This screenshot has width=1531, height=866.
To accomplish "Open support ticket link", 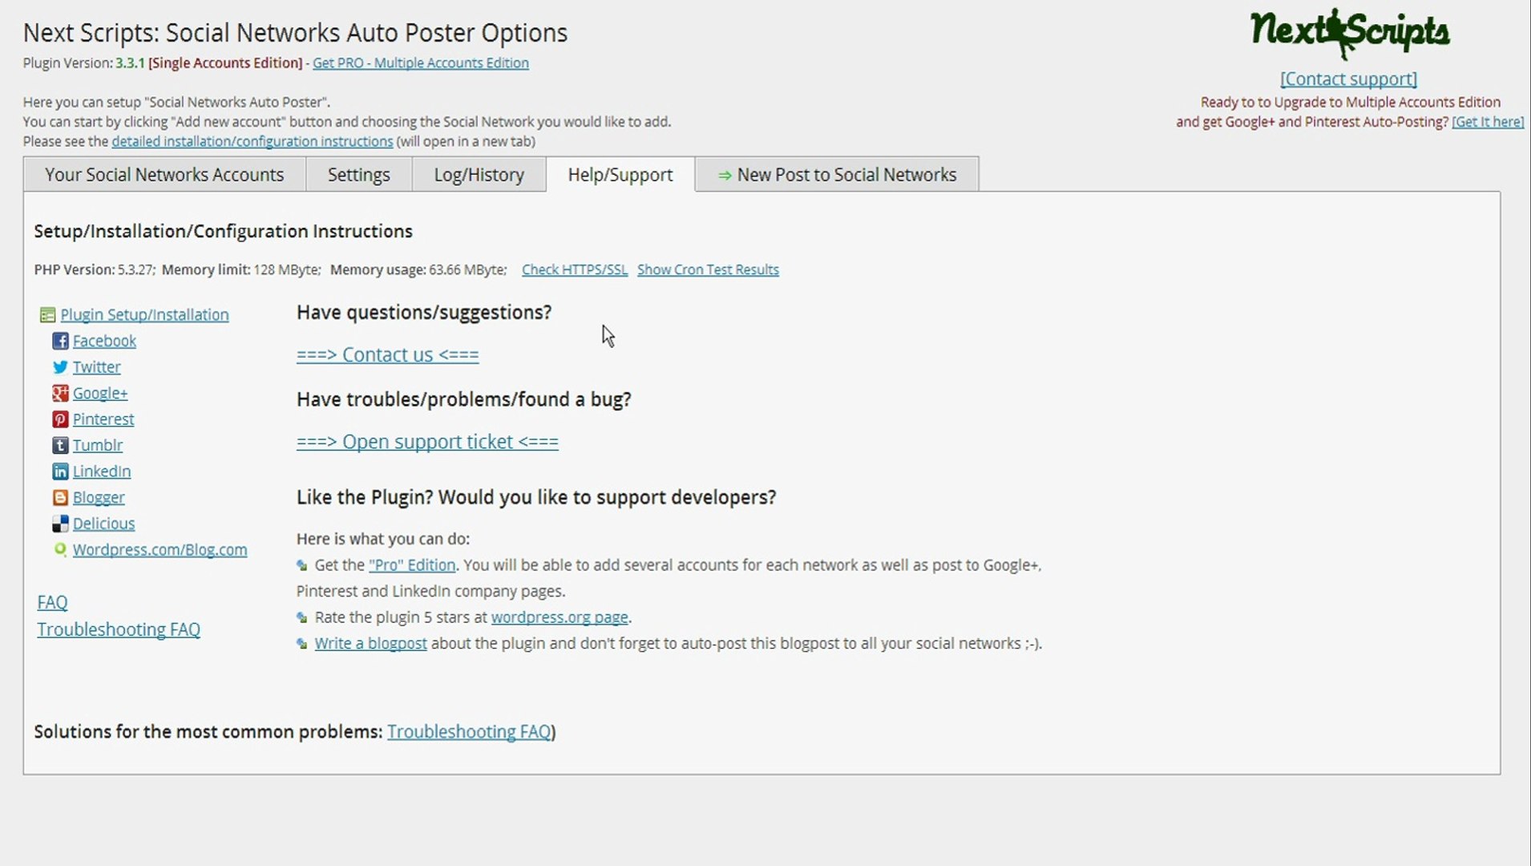I will pos(427,442).
